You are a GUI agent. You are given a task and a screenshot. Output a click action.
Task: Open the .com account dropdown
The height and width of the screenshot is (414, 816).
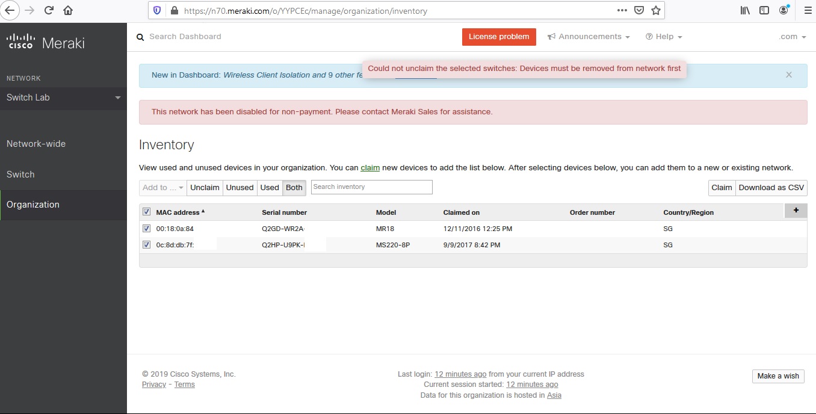pos(793,36)
